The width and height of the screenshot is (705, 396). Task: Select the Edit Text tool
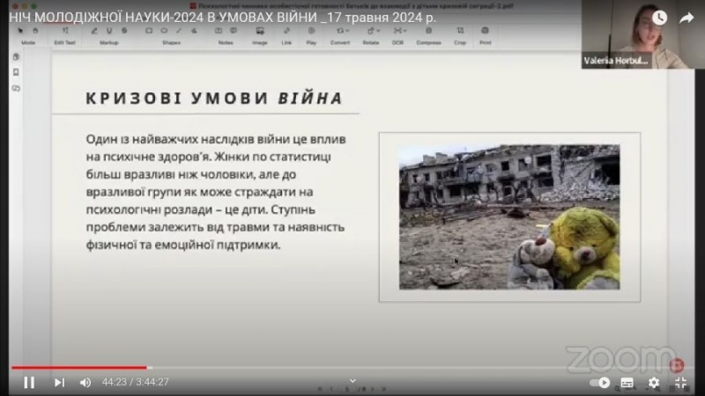tap(65, 33)
